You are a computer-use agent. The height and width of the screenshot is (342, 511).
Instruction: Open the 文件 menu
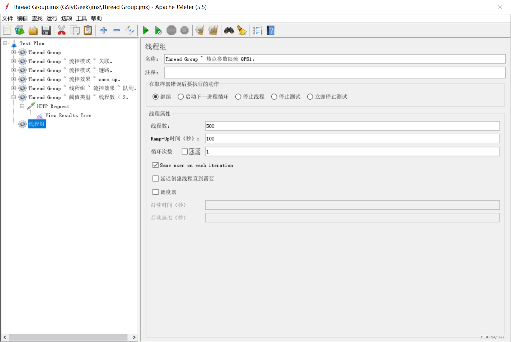[7, 18]
